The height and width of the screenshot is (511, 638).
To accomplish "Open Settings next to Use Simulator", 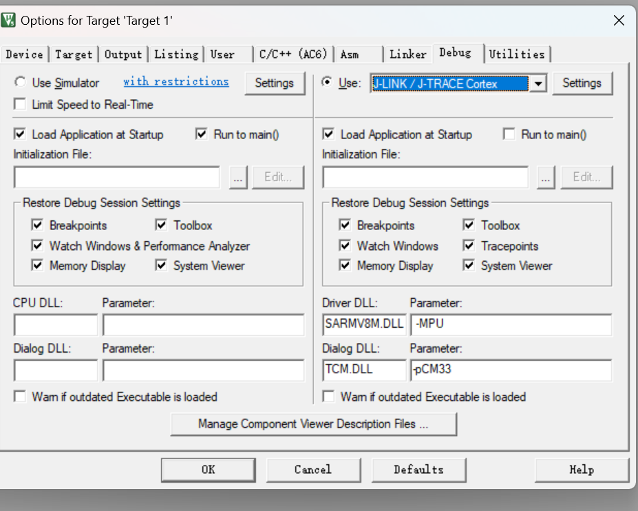I will tap(274, 83).
